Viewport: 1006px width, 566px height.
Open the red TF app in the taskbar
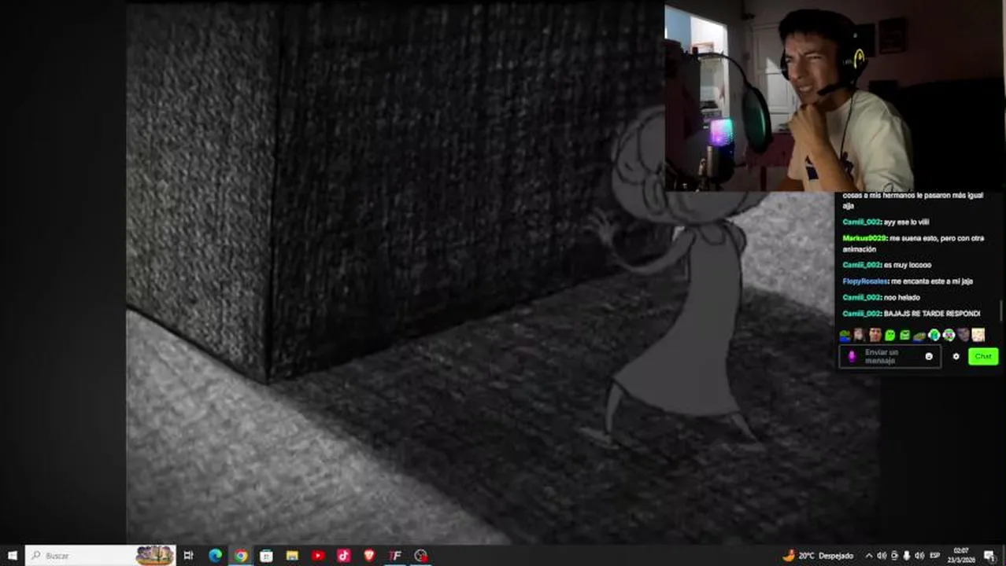tap(395, 556)
